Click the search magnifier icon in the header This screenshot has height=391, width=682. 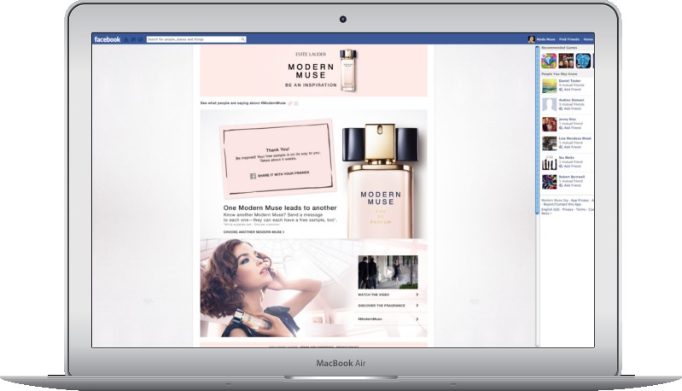point(243,39)
